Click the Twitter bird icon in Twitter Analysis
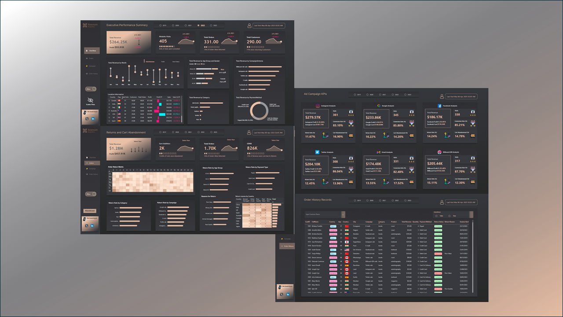The height and width of the screenshot is (317, 563). pos(317,152)
